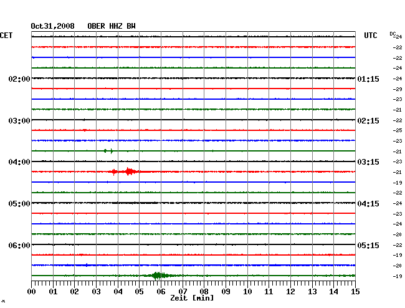Select the 02:15 UTC time label
Screen dimensions: 405x308
[368, 121]
